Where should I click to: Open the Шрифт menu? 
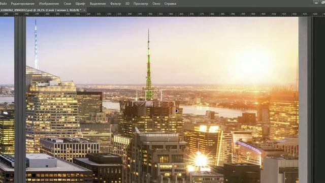pyautogui.click(x=80, y=4)
